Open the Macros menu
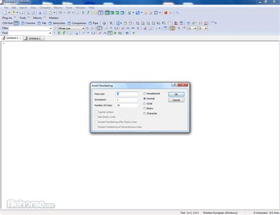280x215 pixels. [x=58, y=8]
